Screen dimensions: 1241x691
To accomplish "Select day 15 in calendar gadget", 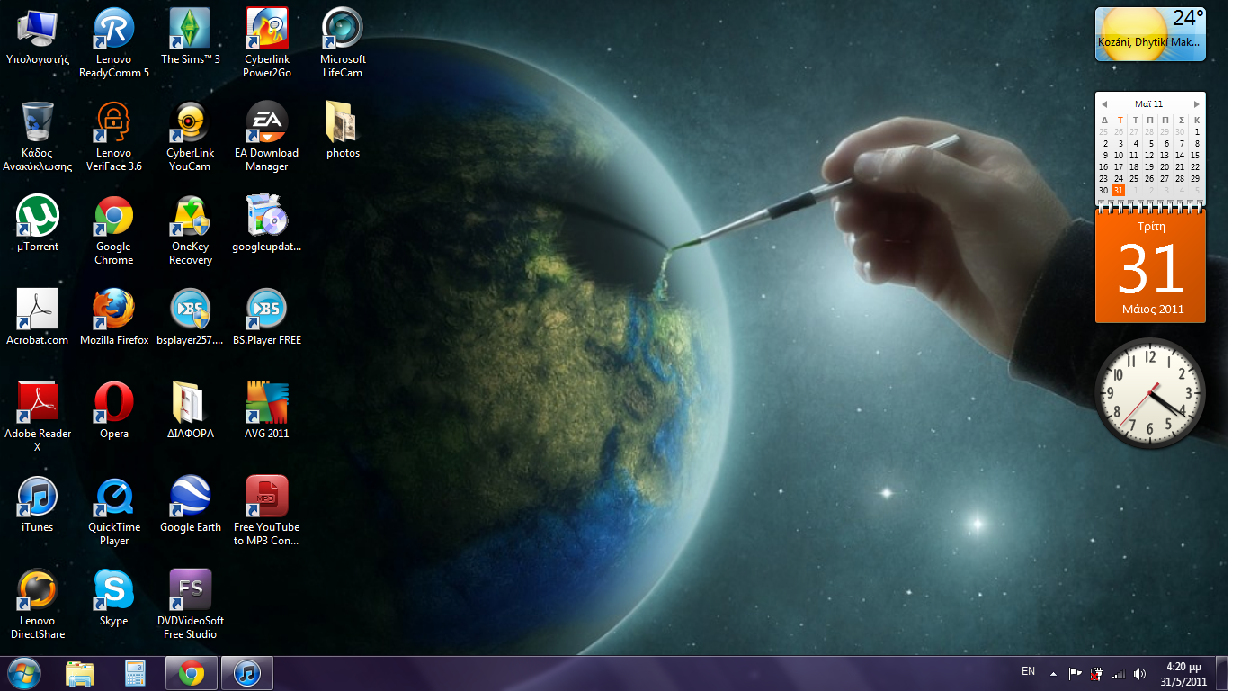I will click(1195, 155).
